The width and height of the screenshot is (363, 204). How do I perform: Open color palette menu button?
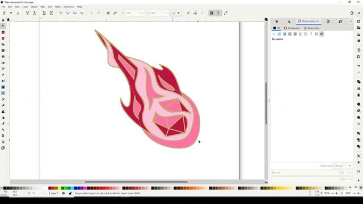coord(361,188)
